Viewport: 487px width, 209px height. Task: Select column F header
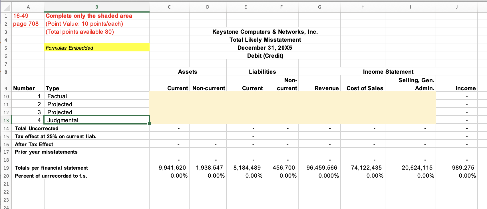point(281,7)
